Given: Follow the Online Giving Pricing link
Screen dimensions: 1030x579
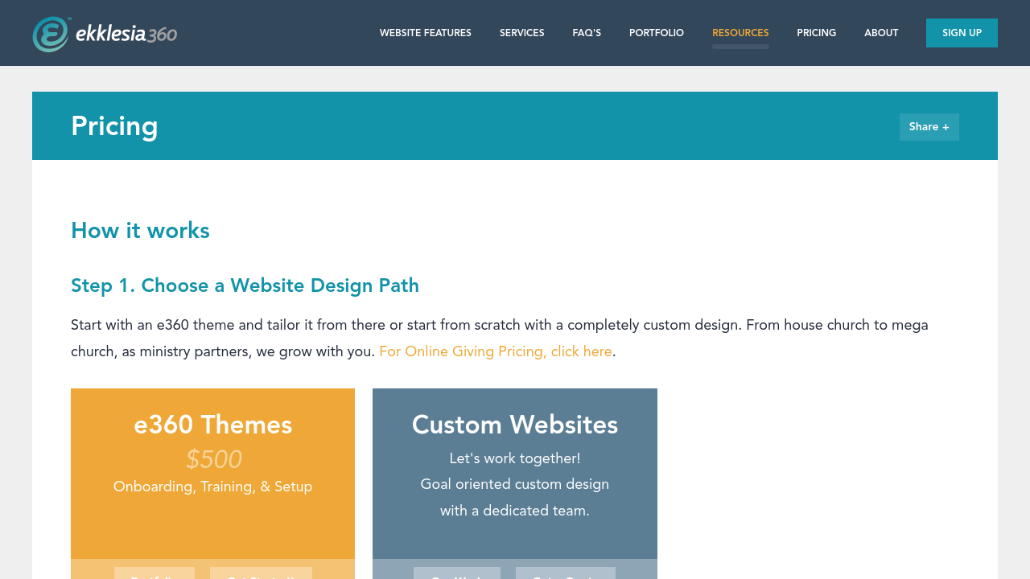Looking at the screenshot, I should pos(495,351).
